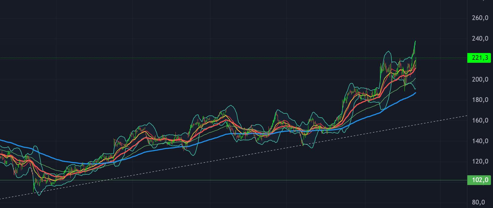
Task: Select the green dotted current price line
Action: [233, 58]
